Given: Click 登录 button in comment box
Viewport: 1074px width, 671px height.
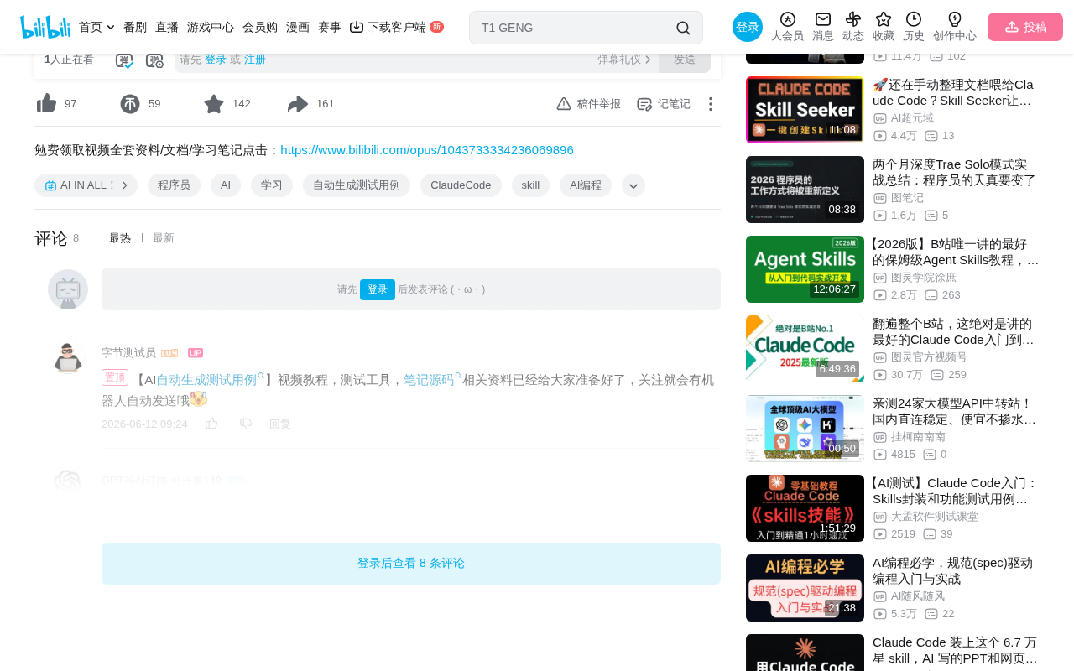Looking at the screenshot, I should point(378,289).
